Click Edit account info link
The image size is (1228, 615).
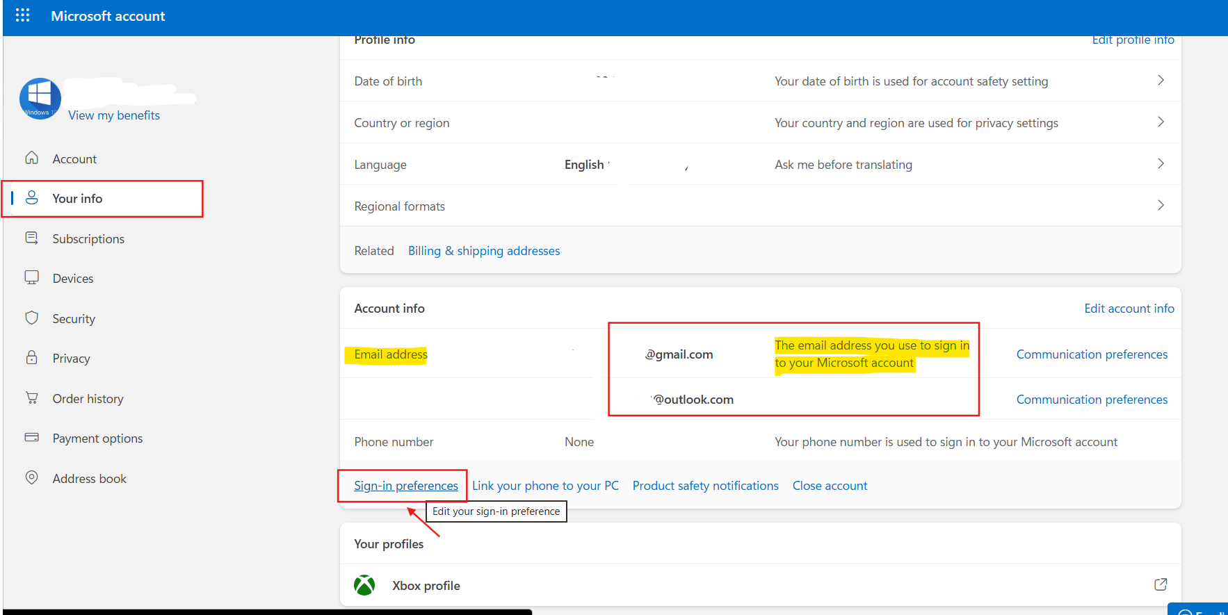click(x=1129, y=309)
